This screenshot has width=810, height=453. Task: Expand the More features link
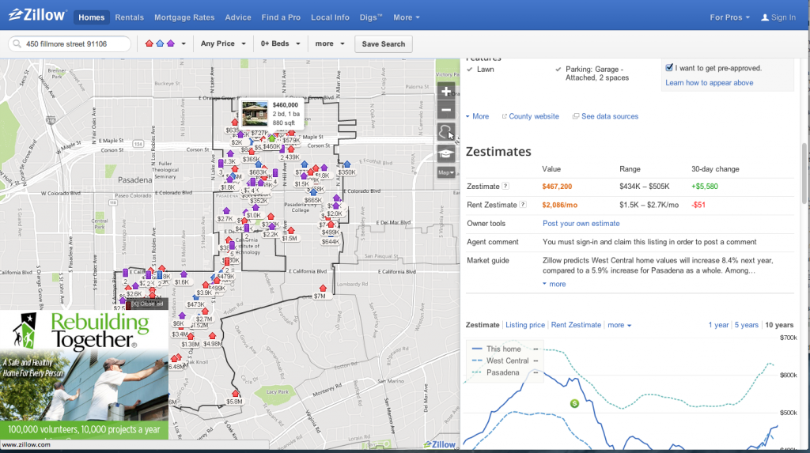click(x=477, y=117)
